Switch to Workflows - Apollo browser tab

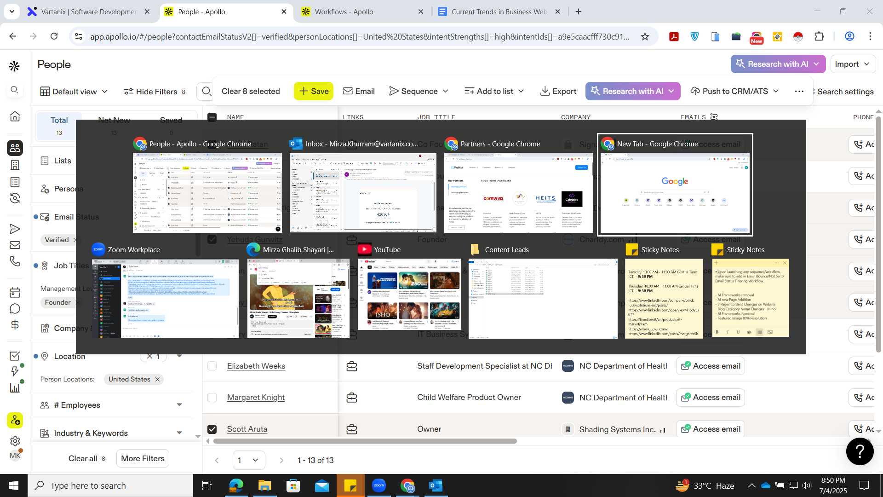point(362,12)
